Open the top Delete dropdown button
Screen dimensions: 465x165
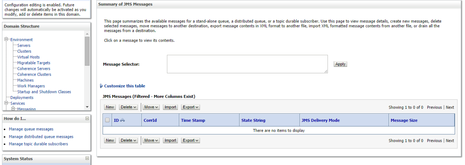click(x=129, y=107)
